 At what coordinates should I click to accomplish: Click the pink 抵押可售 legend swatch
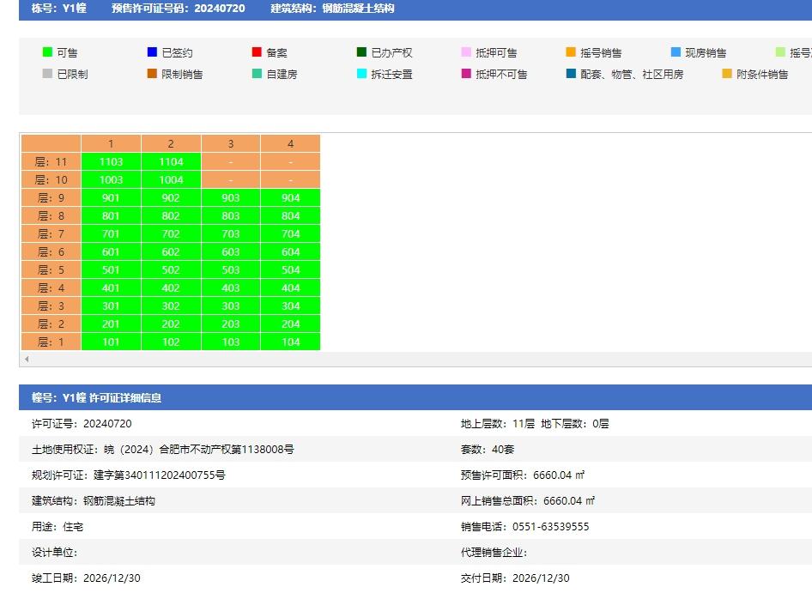pos(466,51)
